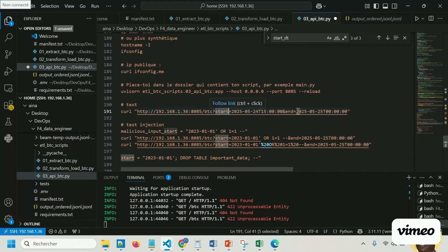This screenshot has width=448, height=252.
Task: Go back with the navigation arrow
Action: [x=124, y=6]
